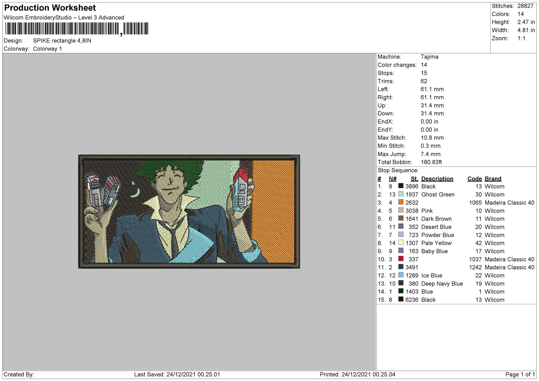Click the Brand column header
The height and width of the screenshot is (381, 539).
click(493, 179)
